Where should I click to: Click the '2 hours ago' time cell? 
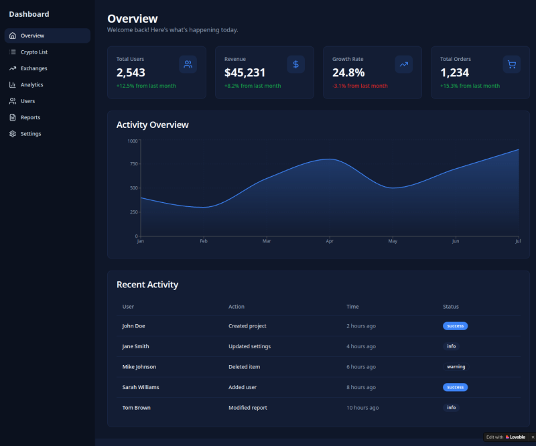tap(361, 326)
